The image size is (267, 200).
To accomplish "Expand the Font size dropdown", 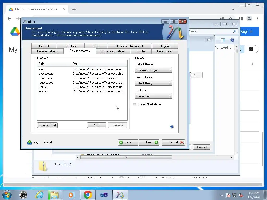I will coord(153,96).
